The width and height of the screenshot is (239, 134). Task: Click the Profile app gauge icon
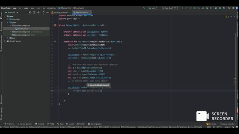[x=203, y=8]
